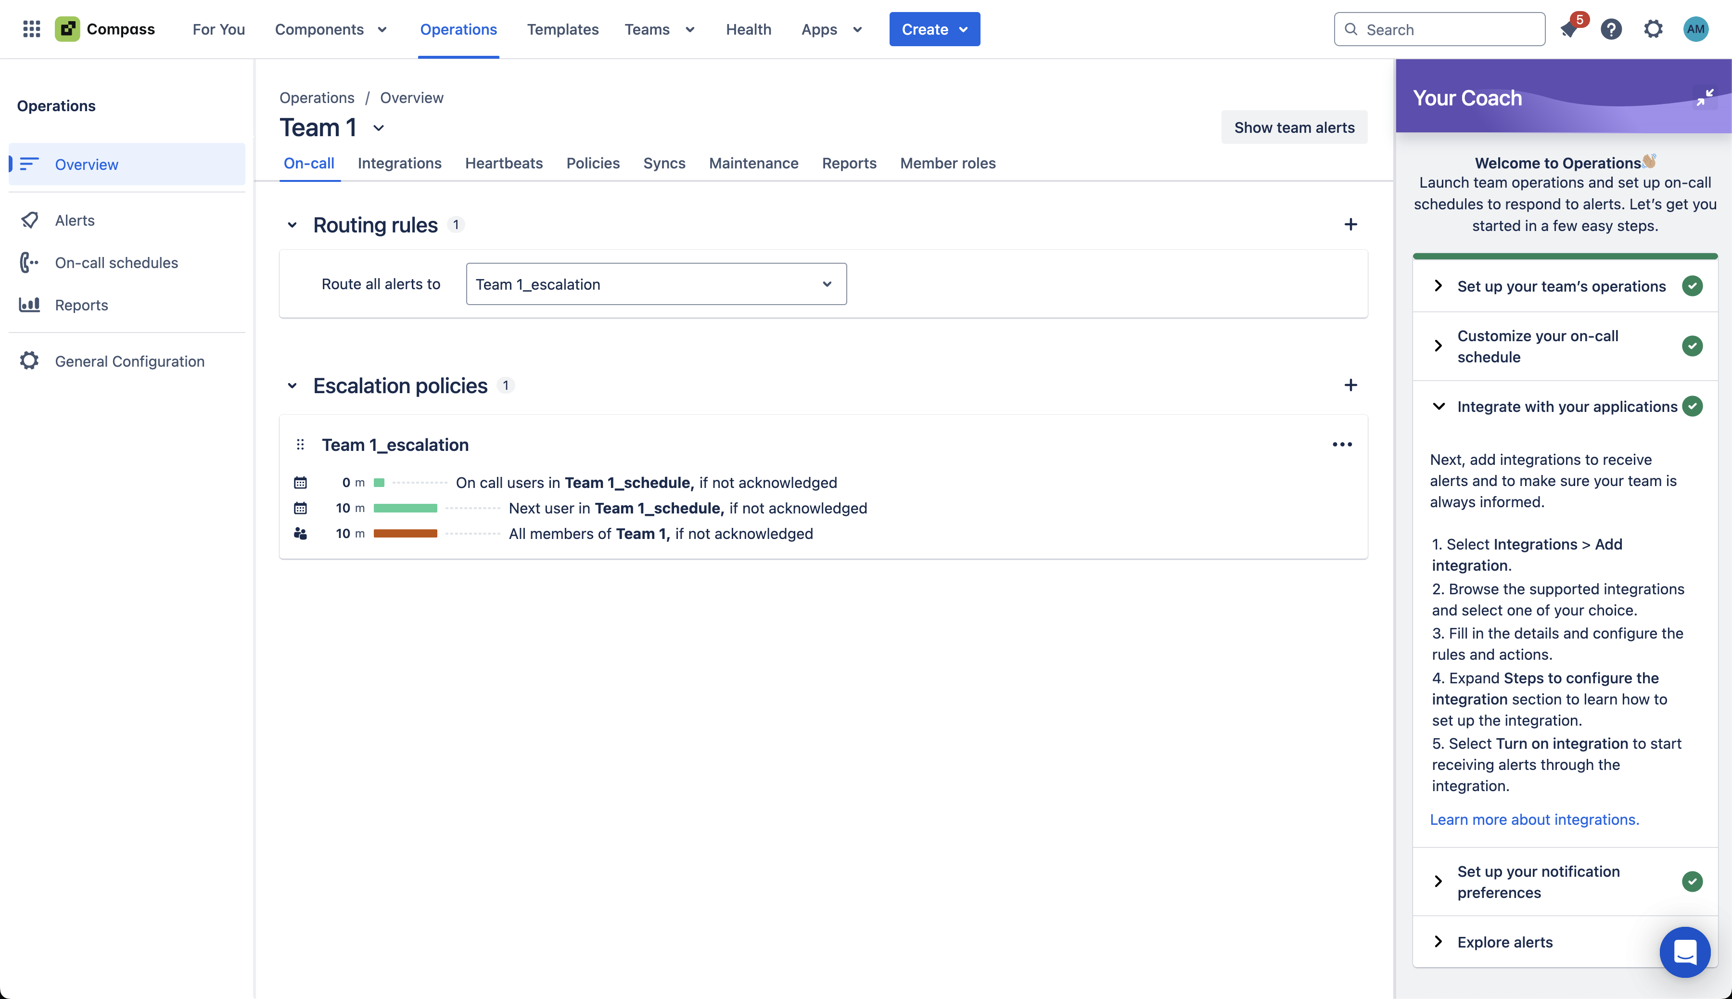1732x999 pixels.
Task: Open the app switcher grid icon
Action: click(x=32, y=29)
